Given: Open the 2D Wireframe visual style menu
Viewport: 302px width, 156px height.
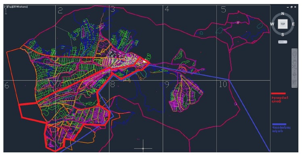Looking at the screenshot, I should (20, 7).
